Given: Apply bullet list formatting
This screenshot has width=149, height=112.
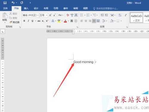Looking at the screenshot, I should point(82,15).
